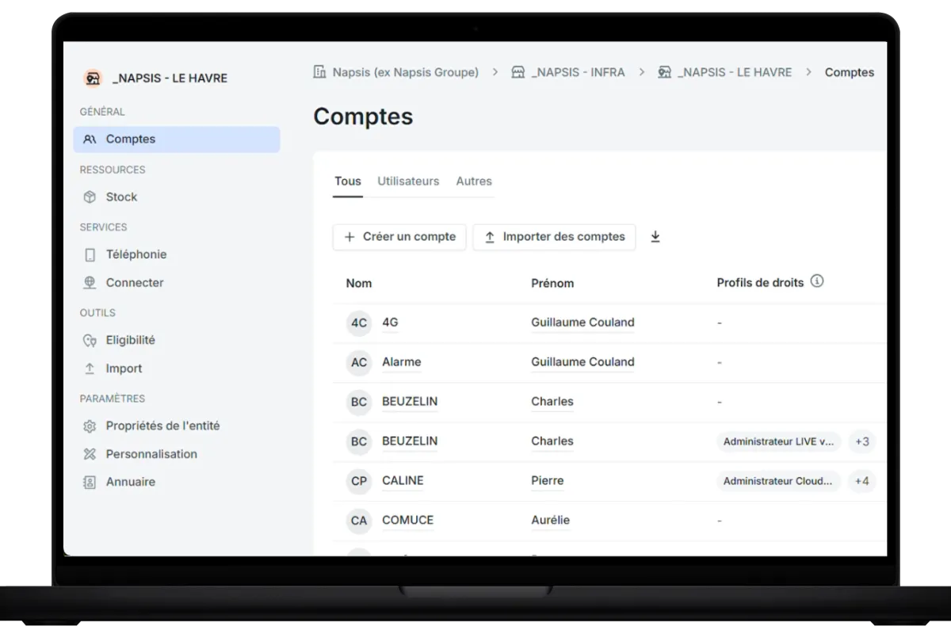Open the Alarme account name
The height and width of the screenshot is (634, 951).
[402, 362]
